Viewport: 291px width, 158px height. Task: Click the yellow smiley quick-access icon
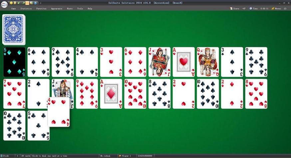coord(11,3)
